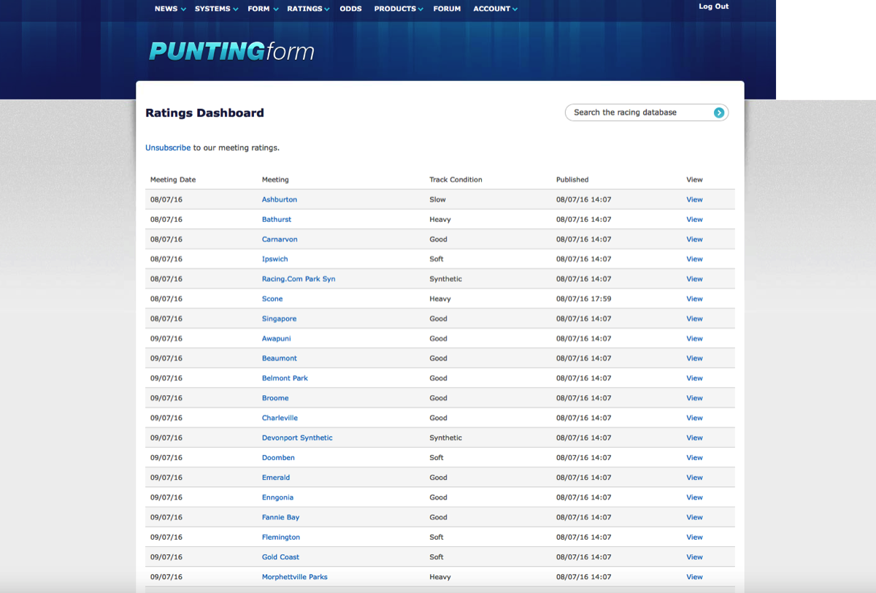View ratings for the Bathurst meeting
The width and height of the screenshot is (876, 593).
tap(694, 219)
